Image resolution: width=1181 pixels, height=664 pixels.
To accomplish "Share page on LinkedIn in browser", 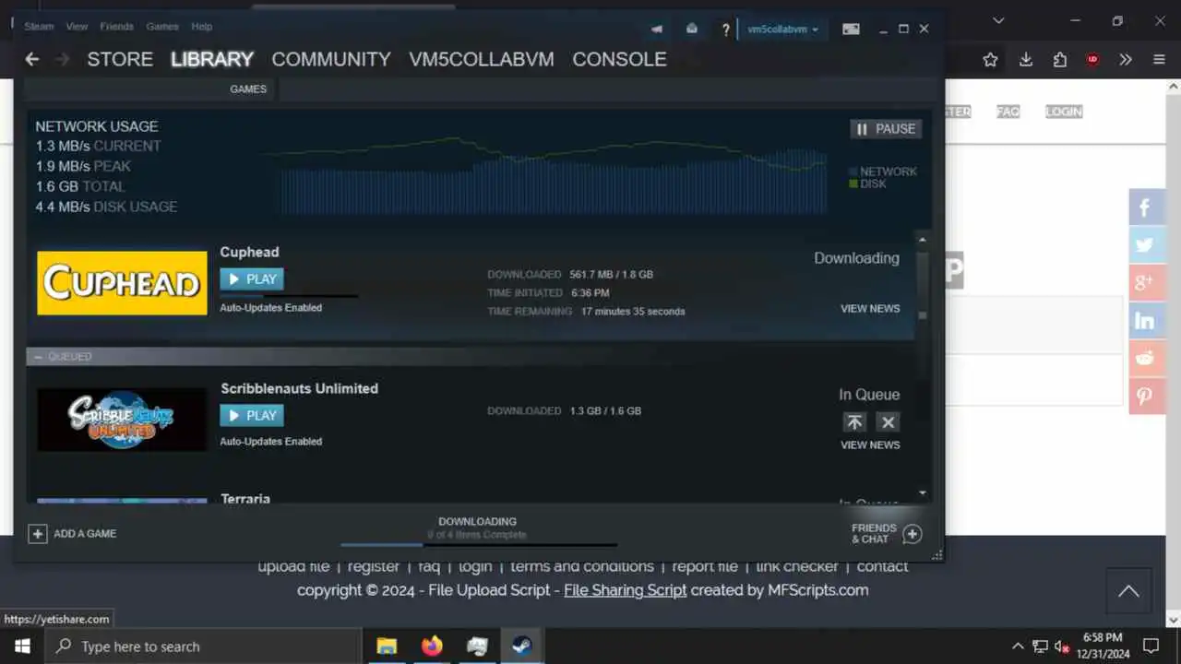I will (x=1145, y=321).
